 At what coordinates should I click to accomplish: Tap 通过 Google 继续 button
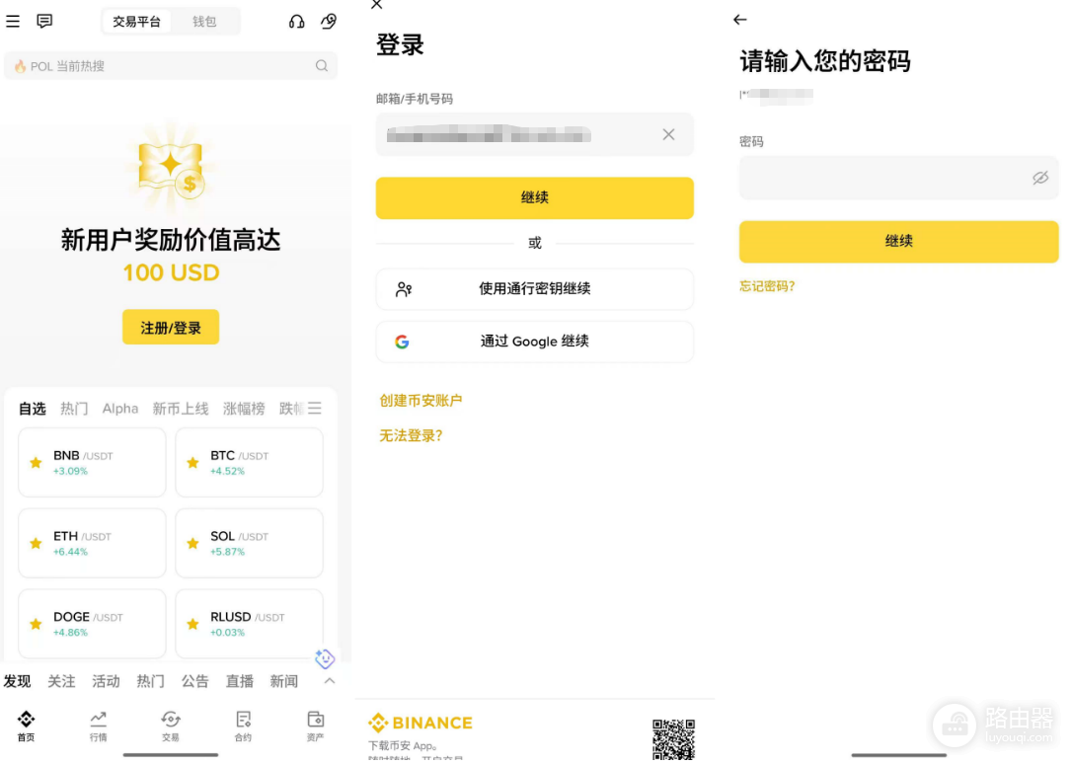535,342
